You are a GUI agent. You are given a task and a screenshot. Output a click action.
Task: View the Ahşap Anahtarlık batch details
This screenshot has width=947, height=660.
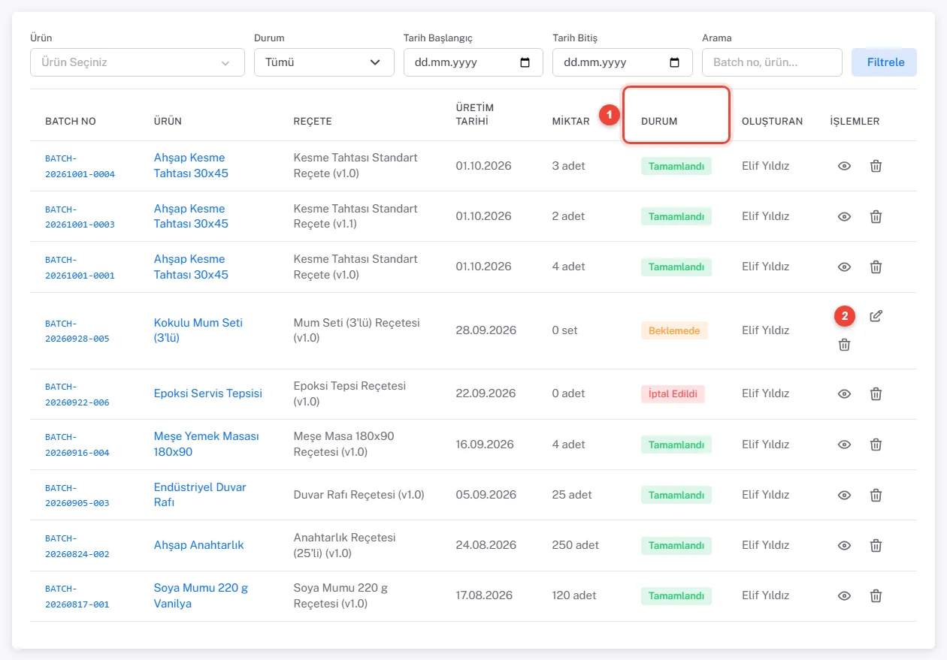844,545
